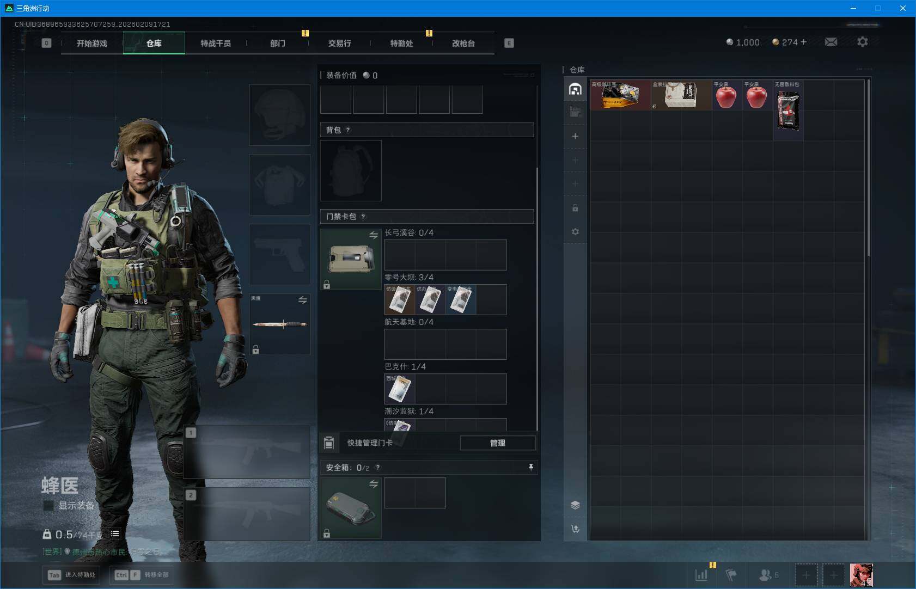Click the 世界 chat message line

(x=101, y=551)
